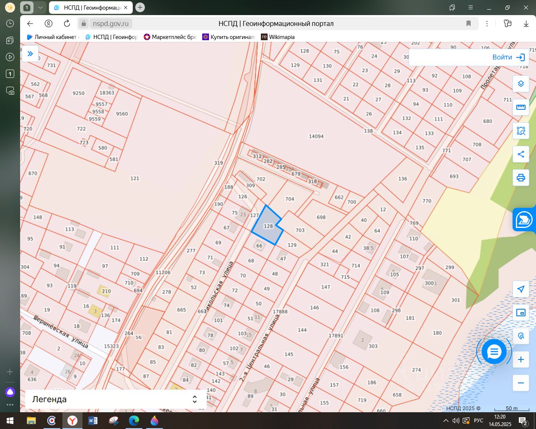Screen dimensions: 536x429
Task: Select parcel 704 on the map
Action: click(290, 199)
